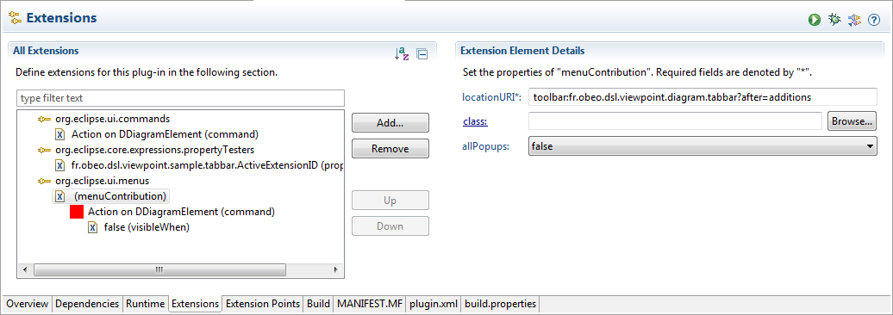This screenshot has width=893, height=315.
Task: Click the locationURI text field
Action: 703,97
